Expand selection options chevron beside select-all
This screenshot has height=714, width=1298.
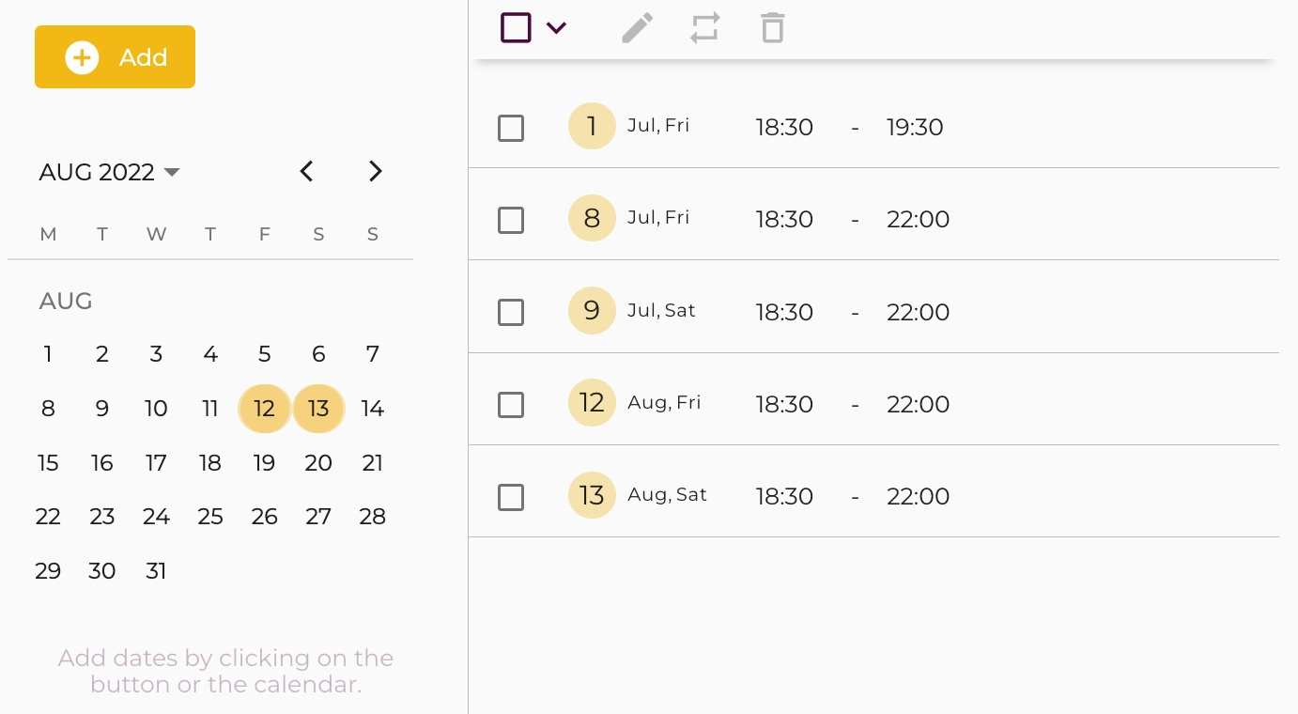(x=556, y=28)
